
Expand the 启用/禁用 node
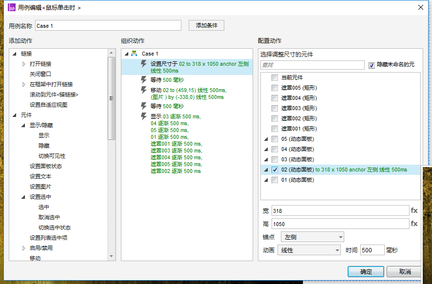pos(24,248)
